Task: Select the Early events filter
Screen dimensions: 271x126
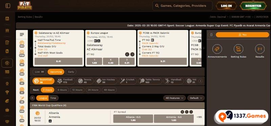Action: click(x=71, y=72)
